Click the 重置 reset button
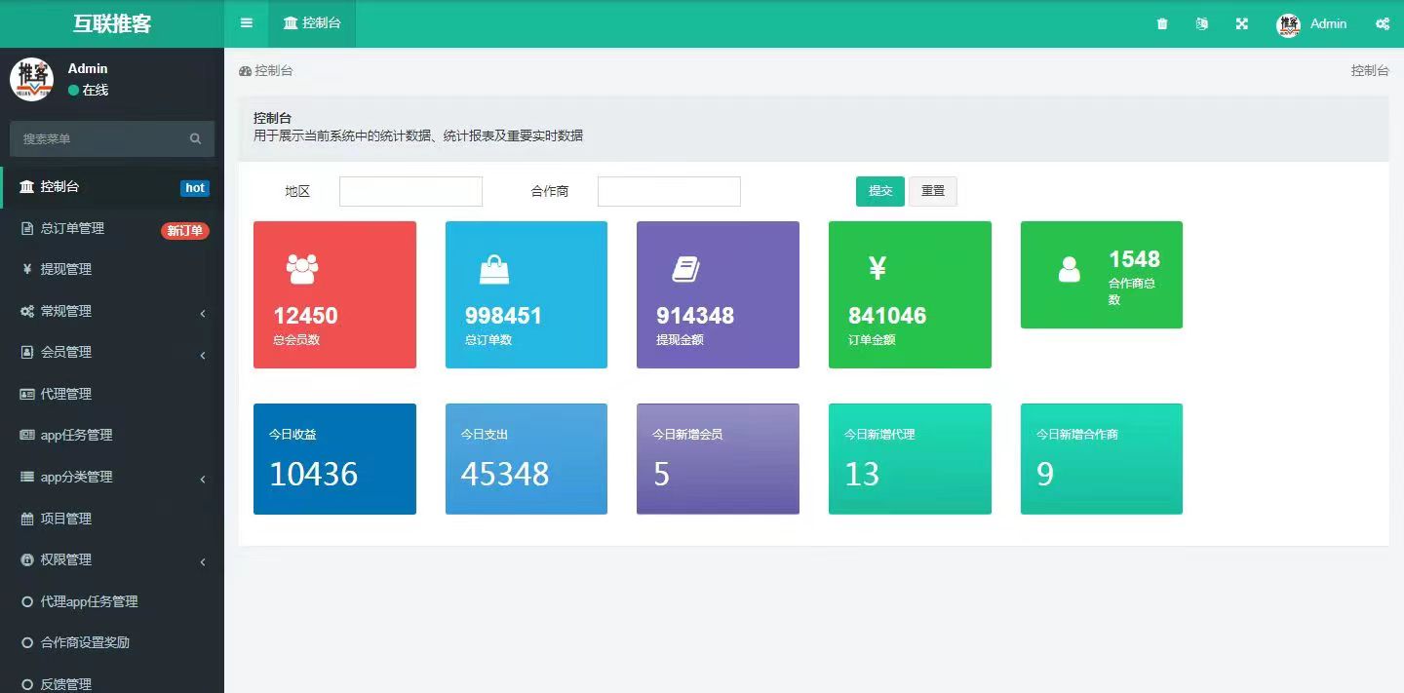The width and height of the screenshot is (1404, 693). (x=933, y=191)
